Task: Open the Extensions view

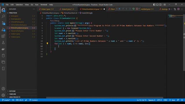Action: (x=3, y=36)
